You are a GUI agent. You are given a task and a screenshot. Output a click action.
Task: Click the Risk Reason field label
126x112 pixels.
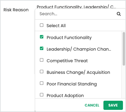(16, 10)
